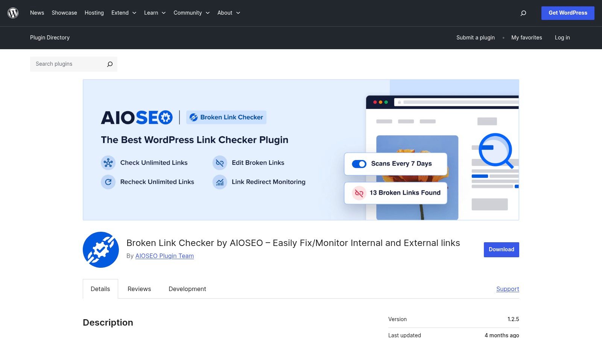Viewport: 602px width, 338px height.
Task: Select the Details tab
Action: coord(100,289)
